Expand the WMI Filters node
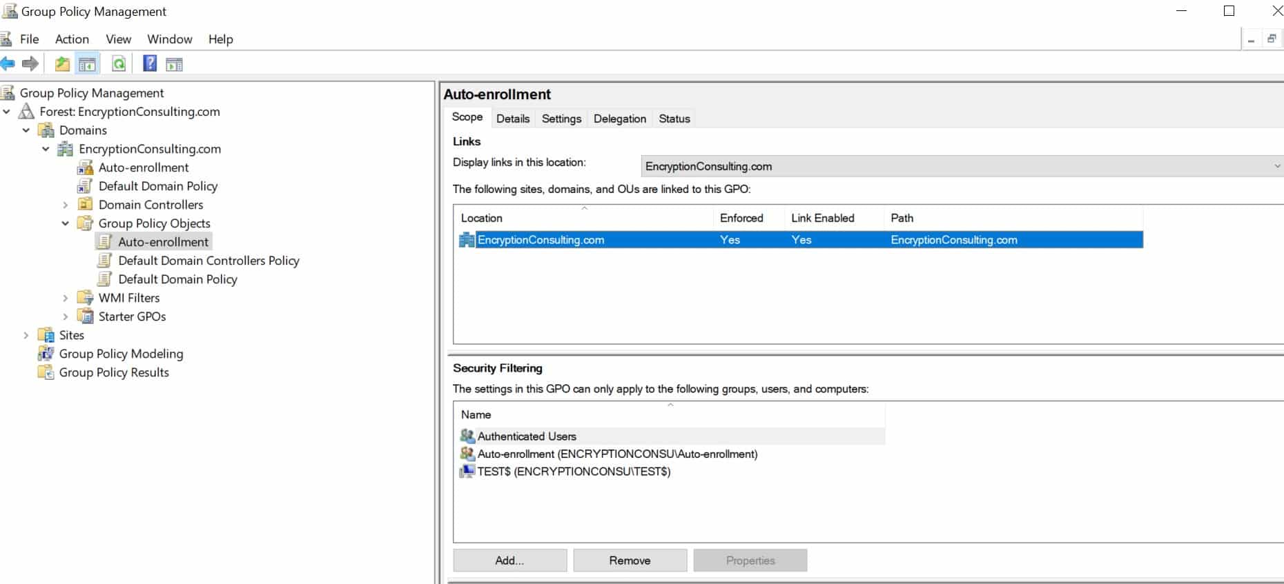 coord(65,298)
